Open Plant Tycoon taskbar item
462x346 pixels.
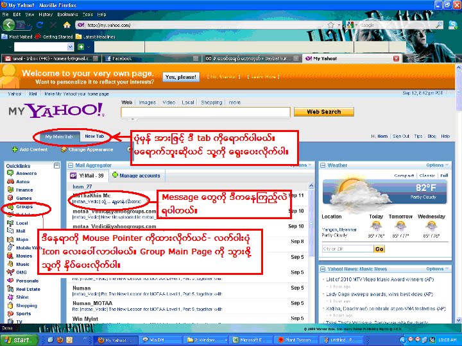point(295,340)
